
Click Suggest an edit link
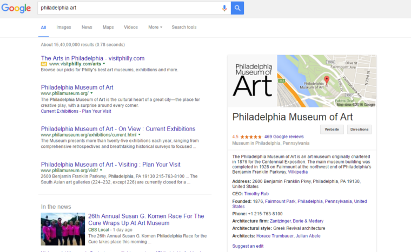click(x=248, y=246)
